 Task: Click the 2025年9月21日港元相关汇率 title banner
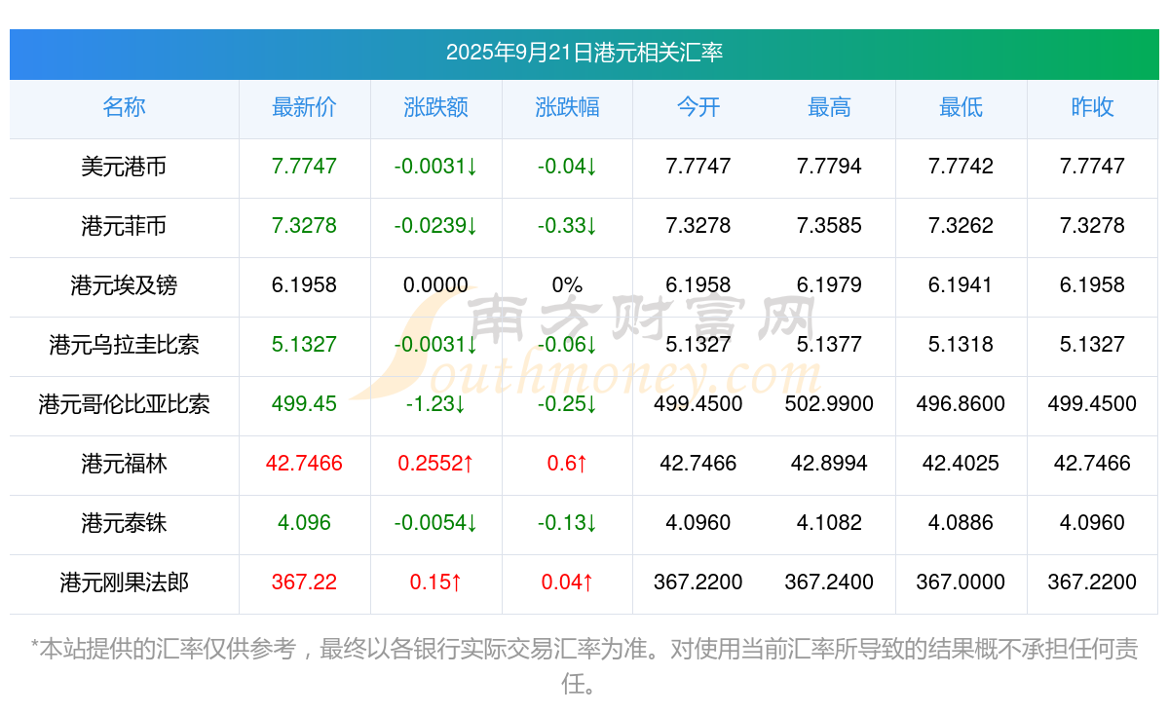tap(584, 53)
